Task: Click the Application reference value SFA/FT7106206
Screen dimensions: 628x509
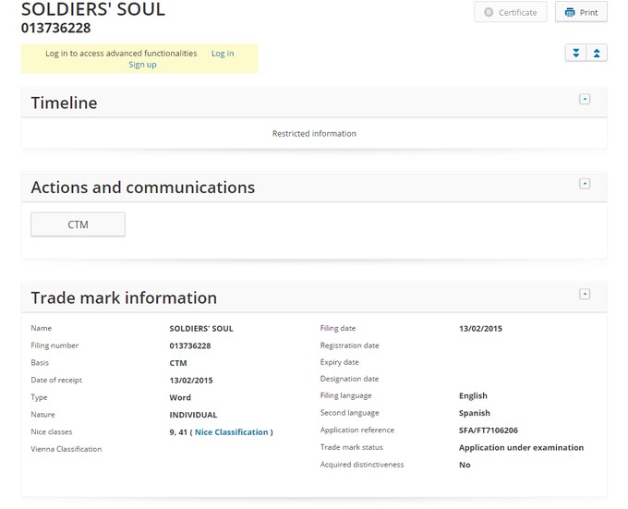Action: tap(489, 430)
